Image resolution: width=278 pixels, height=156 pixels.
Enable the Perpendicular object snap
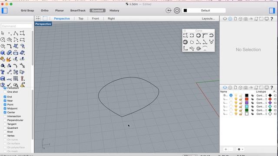pos(5,120)
